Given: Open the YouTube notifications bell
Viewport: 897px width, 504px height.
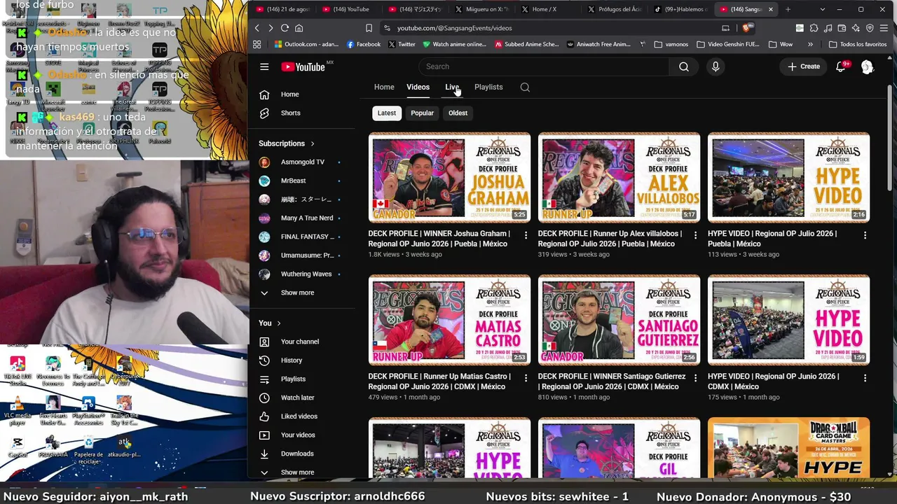Looking at the screenshot, I should click(x=841, y=66).
